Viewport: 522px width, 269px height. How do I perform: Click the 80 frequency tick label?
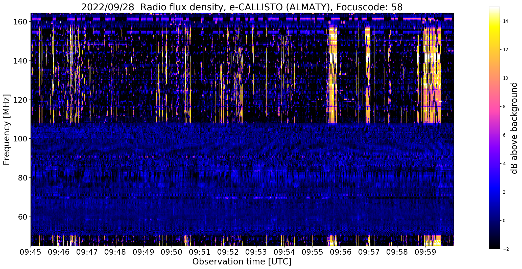[23, 177]
